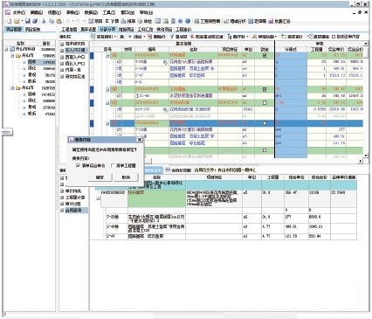The image size is (372, 319).
Task: Open the 帮助 menu
Action: [x=146, y=13]
